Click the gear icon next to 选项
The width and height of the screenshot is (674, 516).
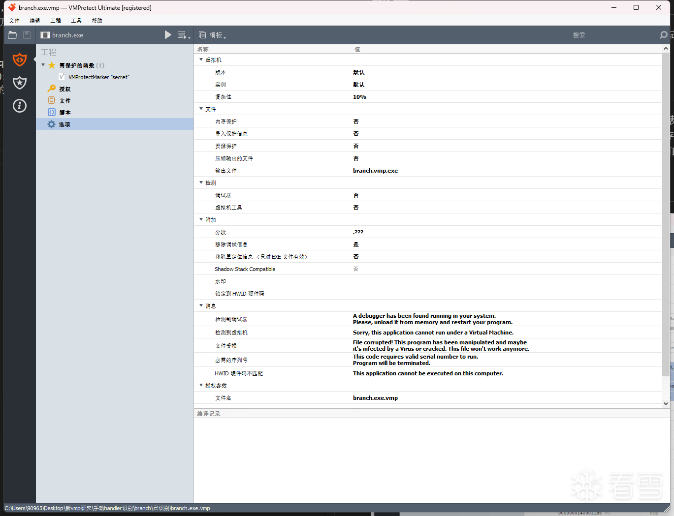point(52,124)
